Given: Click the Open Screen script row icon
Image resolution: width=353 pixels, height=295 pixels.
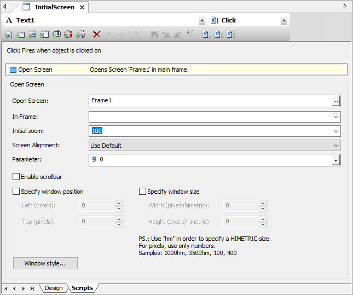Looking at the screenshot, I should 13,70.
